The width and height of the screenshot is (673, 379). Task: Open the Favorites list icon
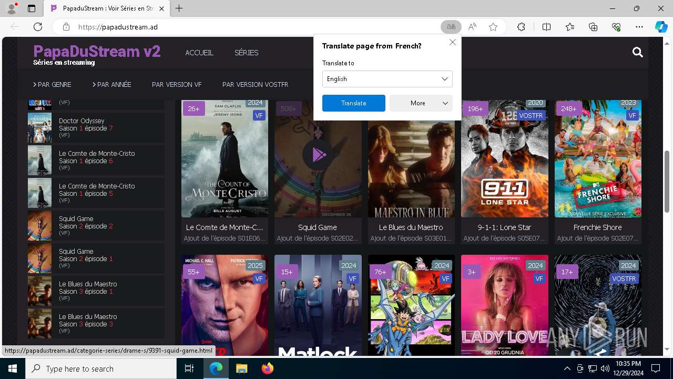pyautogui.click(x=570, y=27)
